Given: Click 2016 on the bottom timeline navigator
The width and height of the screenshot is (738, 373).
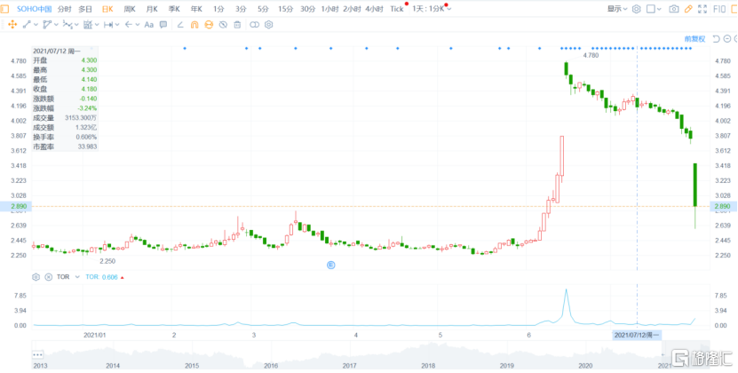Looking at the screenshot, I should (270, 365).
